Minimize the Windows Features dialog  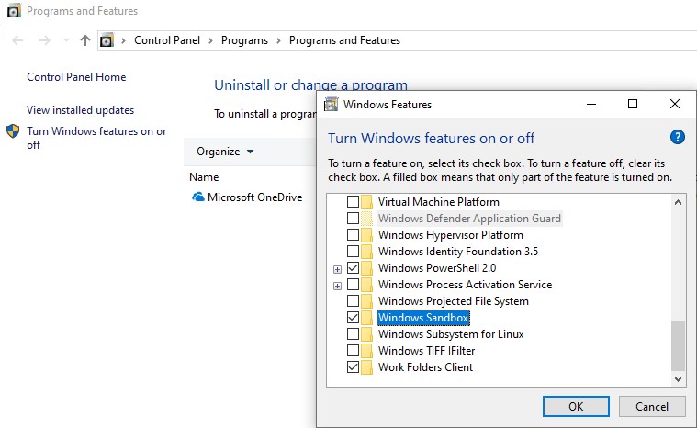591,104
